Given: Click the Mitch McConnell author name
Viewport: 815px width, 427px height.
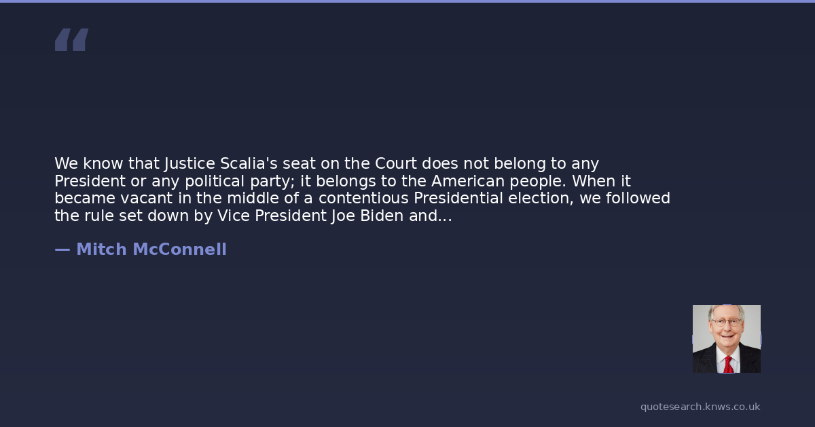Looking at the screenshot, I should coord(151,249).
